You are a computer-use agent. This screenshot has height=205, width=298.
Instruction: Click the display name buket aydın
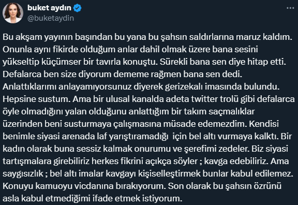coord(49,8)
